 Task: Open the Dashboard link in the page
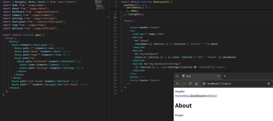coord(198,96)
